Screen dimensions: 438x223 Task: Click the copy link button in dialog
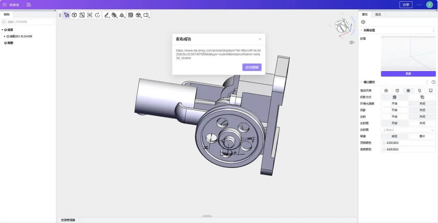252,67
